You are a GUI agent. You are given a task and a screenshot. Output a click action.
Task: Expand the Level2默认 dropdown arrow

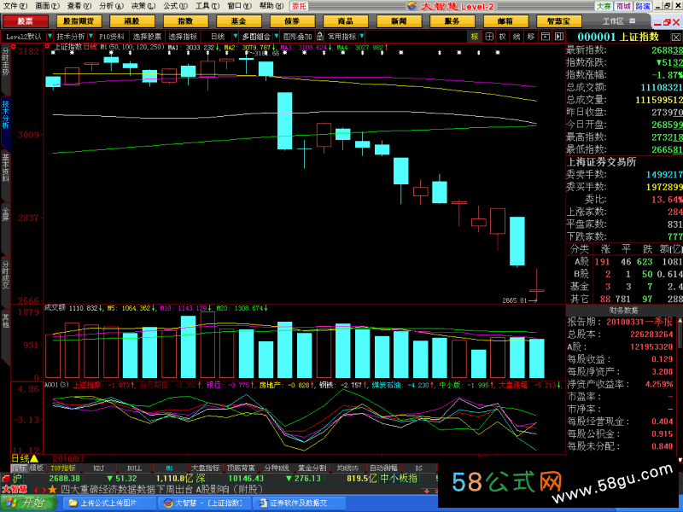(x=50, y=36)
